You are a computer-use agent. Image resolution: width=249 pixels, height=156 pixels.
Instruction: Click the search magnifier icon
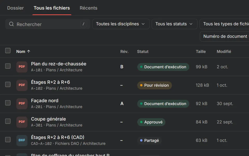[11, 24]
